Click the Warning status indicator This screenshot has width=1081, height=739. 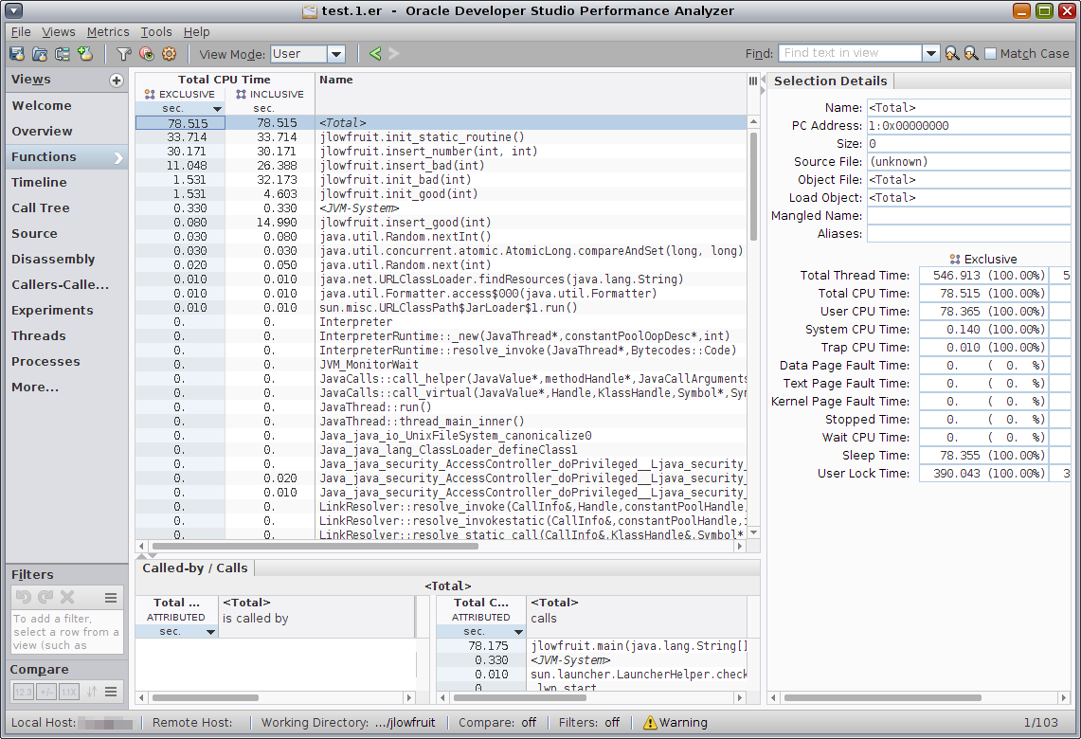[x=675, y=722]
